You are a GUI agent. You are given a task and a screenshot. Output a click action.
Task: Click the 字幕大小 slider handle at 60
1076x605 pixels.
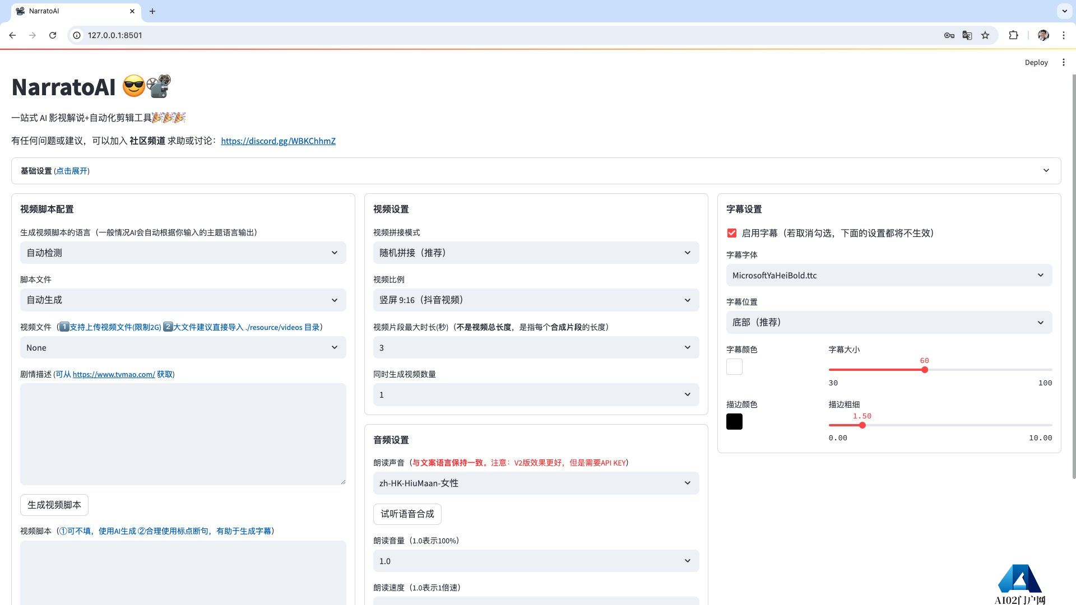tap(925, 370)
